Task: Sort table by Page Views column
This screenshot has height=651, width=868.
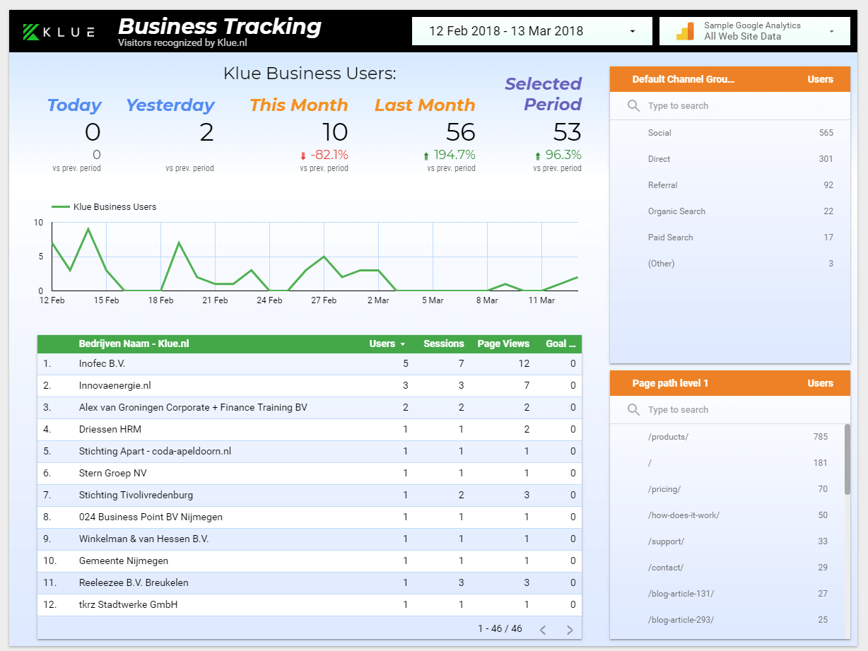Action: (503, 344)
